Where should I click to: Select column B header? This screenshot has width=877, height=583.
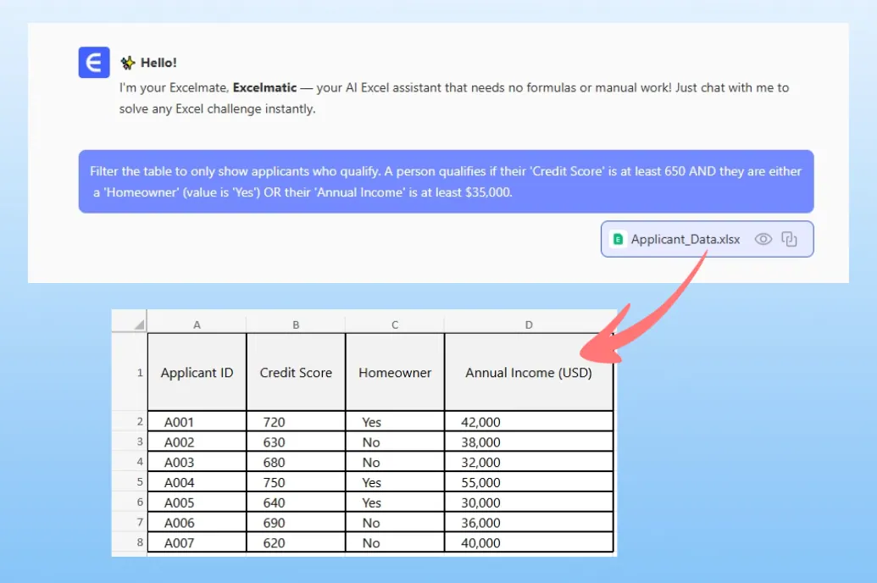[x=296, y=324]
